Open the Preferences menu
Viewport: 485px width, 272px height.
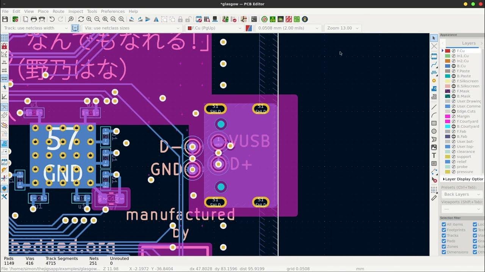[x=113, y=11]
